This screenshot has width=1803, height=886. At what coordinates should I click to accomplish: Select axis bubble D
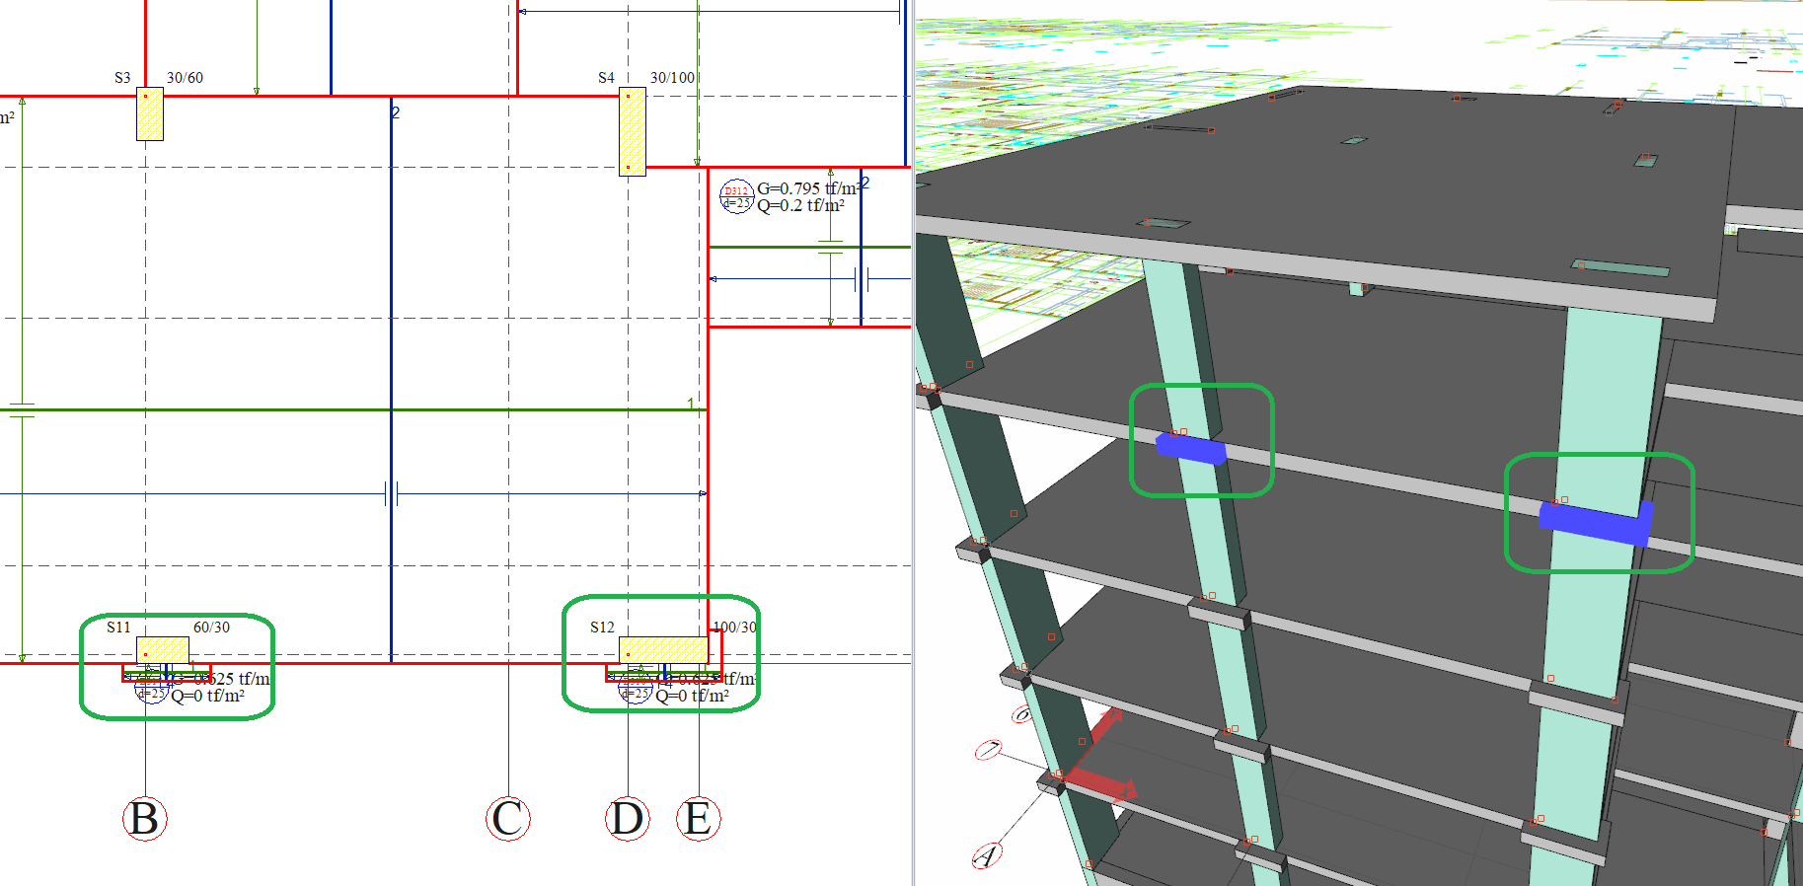coord(628,819)
